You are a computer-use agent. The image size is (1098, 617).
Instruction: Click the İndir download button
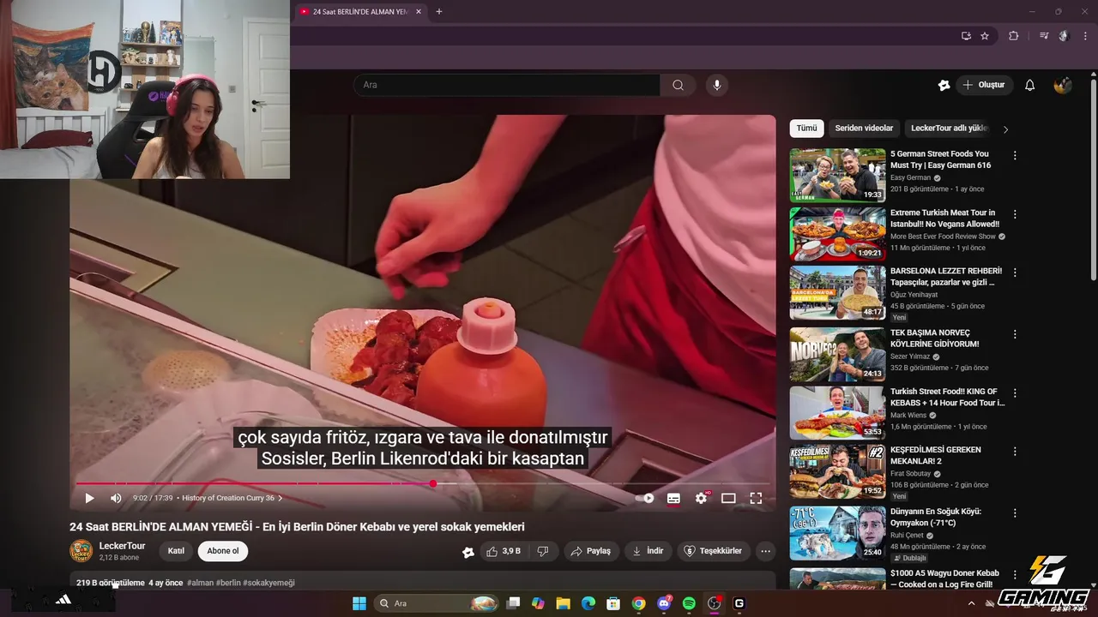(x=648, y=551)
